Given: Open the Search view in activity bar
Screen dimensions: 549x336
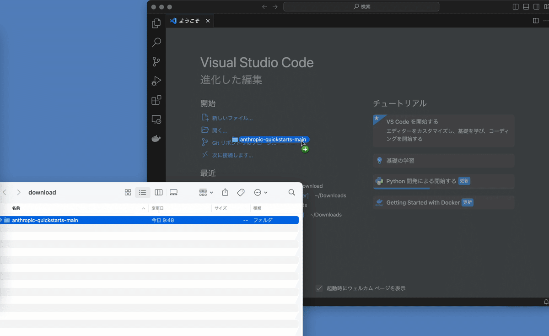Looking at the screenshot, I should pyautogui.click(x=156, y=43).
